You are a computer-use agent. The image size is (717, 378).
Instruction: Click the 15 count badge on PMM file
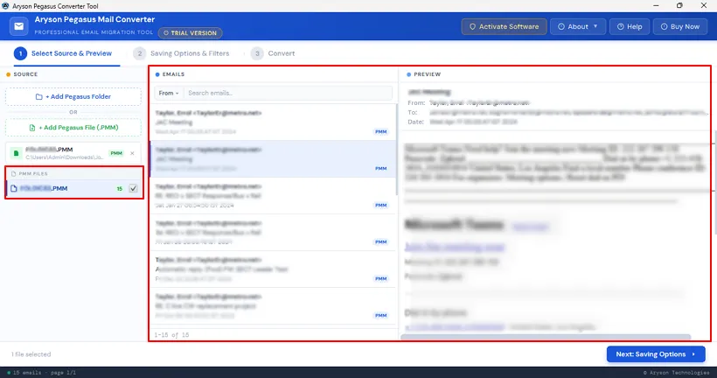pyautogui.click(x=119, y=188)
